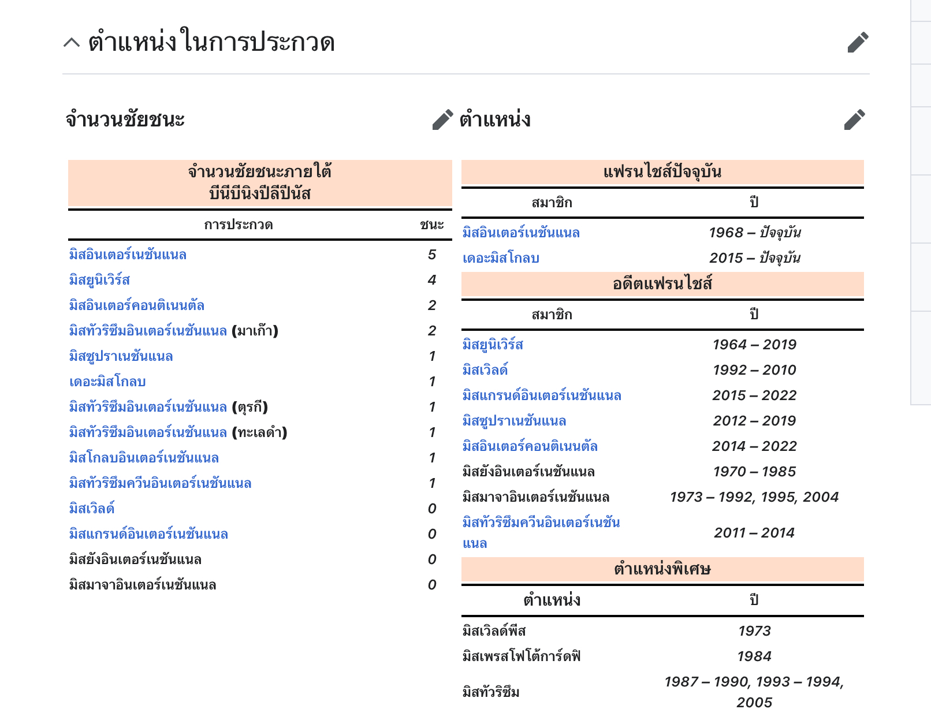Screen dimensions: 931x724
Task: Open มิสอินเตอร์คอนติเนนตัล link under อดีตแฟรนไชส์
Action: tap(530, 446)
